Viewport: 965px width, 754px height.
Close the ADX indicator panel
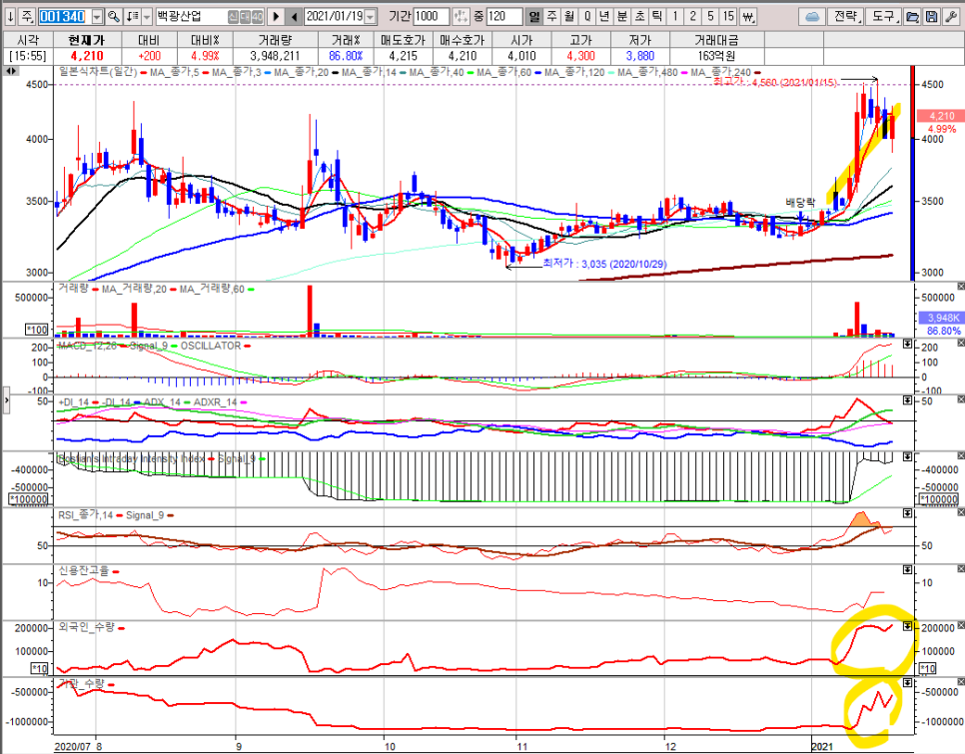[961, 400]
